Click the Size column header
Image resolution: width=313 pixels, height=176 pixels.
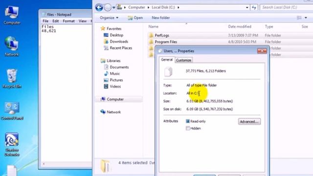305,26
